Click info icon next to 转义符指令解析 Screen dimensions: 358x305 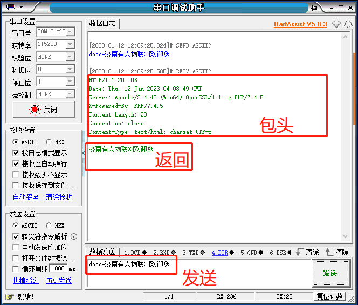[74, 236]
